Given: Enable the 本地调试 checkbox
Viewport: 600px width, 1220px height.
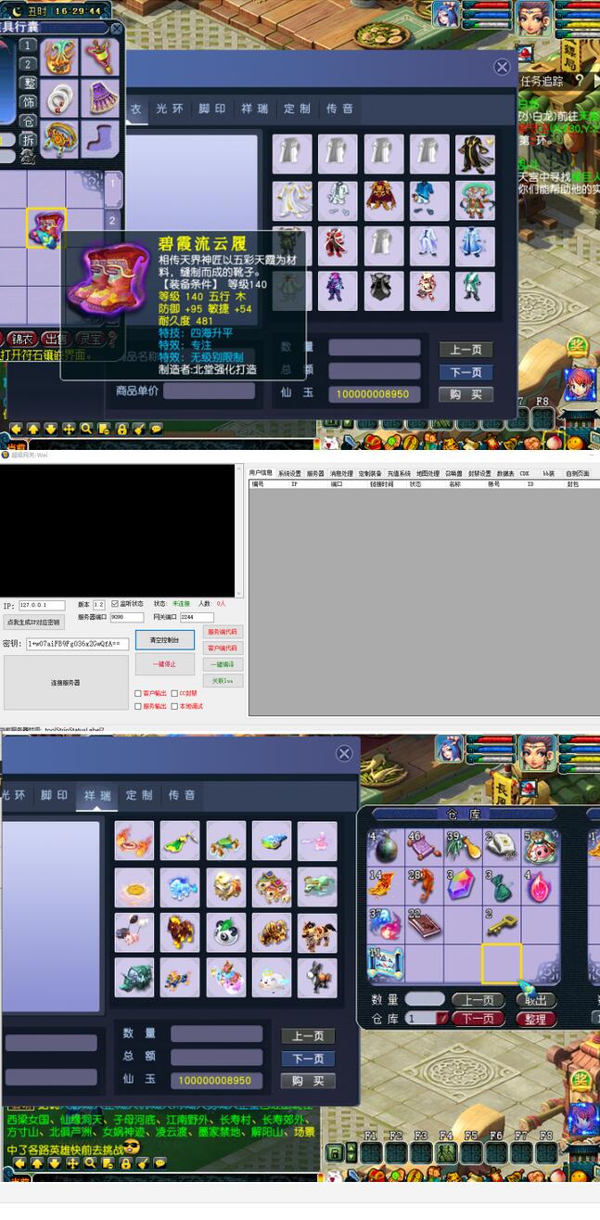Looking at the screenshot, I should (174, 706).
